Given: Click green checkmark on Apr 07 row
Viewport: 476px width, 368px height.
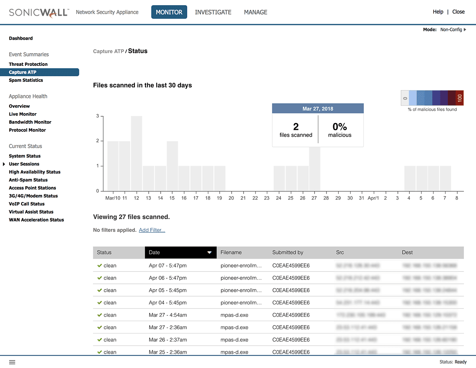Looking at the screenshot, I should pos(100,266).
